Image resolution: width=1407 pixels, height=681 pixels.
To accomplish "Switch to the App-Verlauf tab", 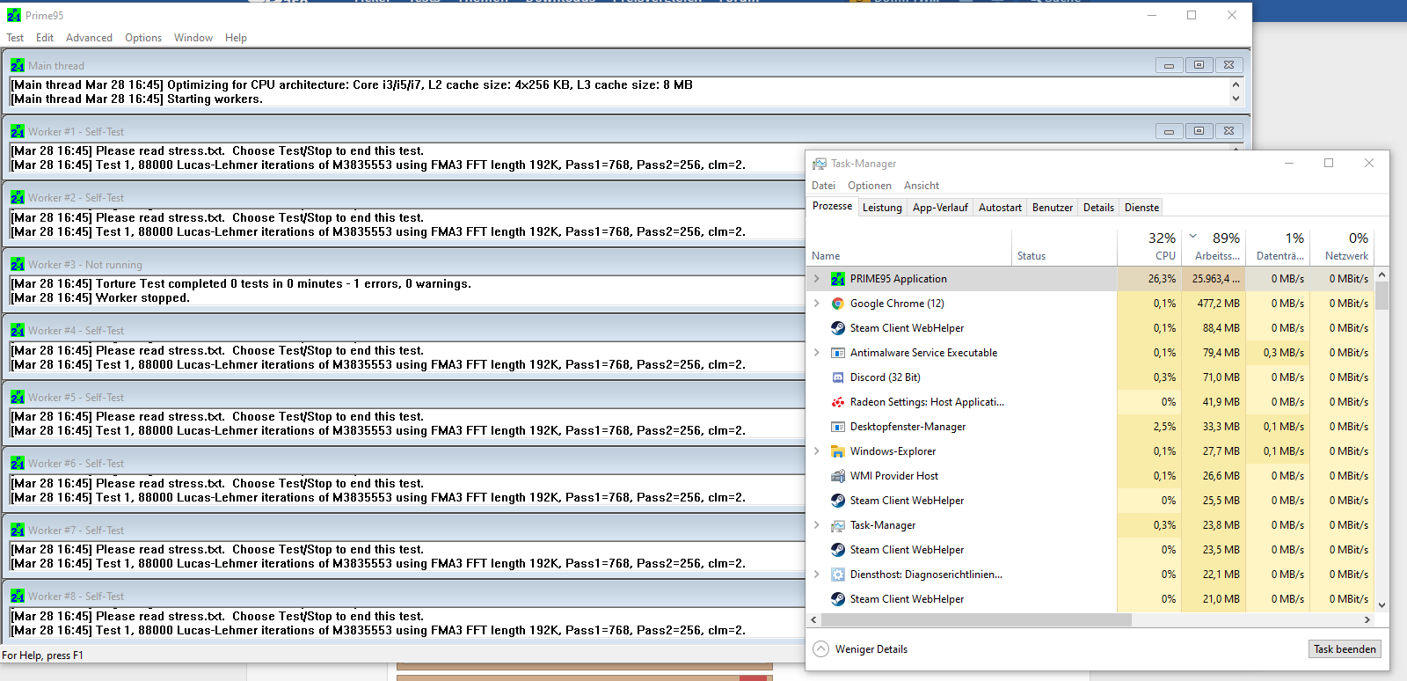I will 940,208.
